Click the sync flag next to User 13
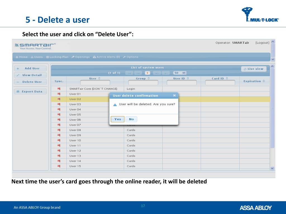The width and height of the screenshot is (286, 214). pyautogui.click(x=59, y=156)
